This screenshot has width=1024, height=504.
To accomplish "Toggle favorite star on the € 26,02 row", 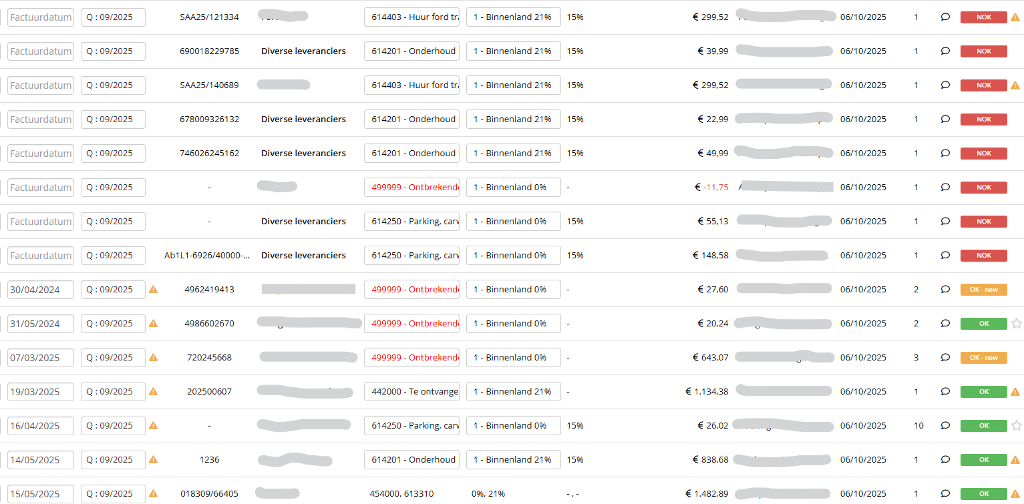I will point(1016,426).
